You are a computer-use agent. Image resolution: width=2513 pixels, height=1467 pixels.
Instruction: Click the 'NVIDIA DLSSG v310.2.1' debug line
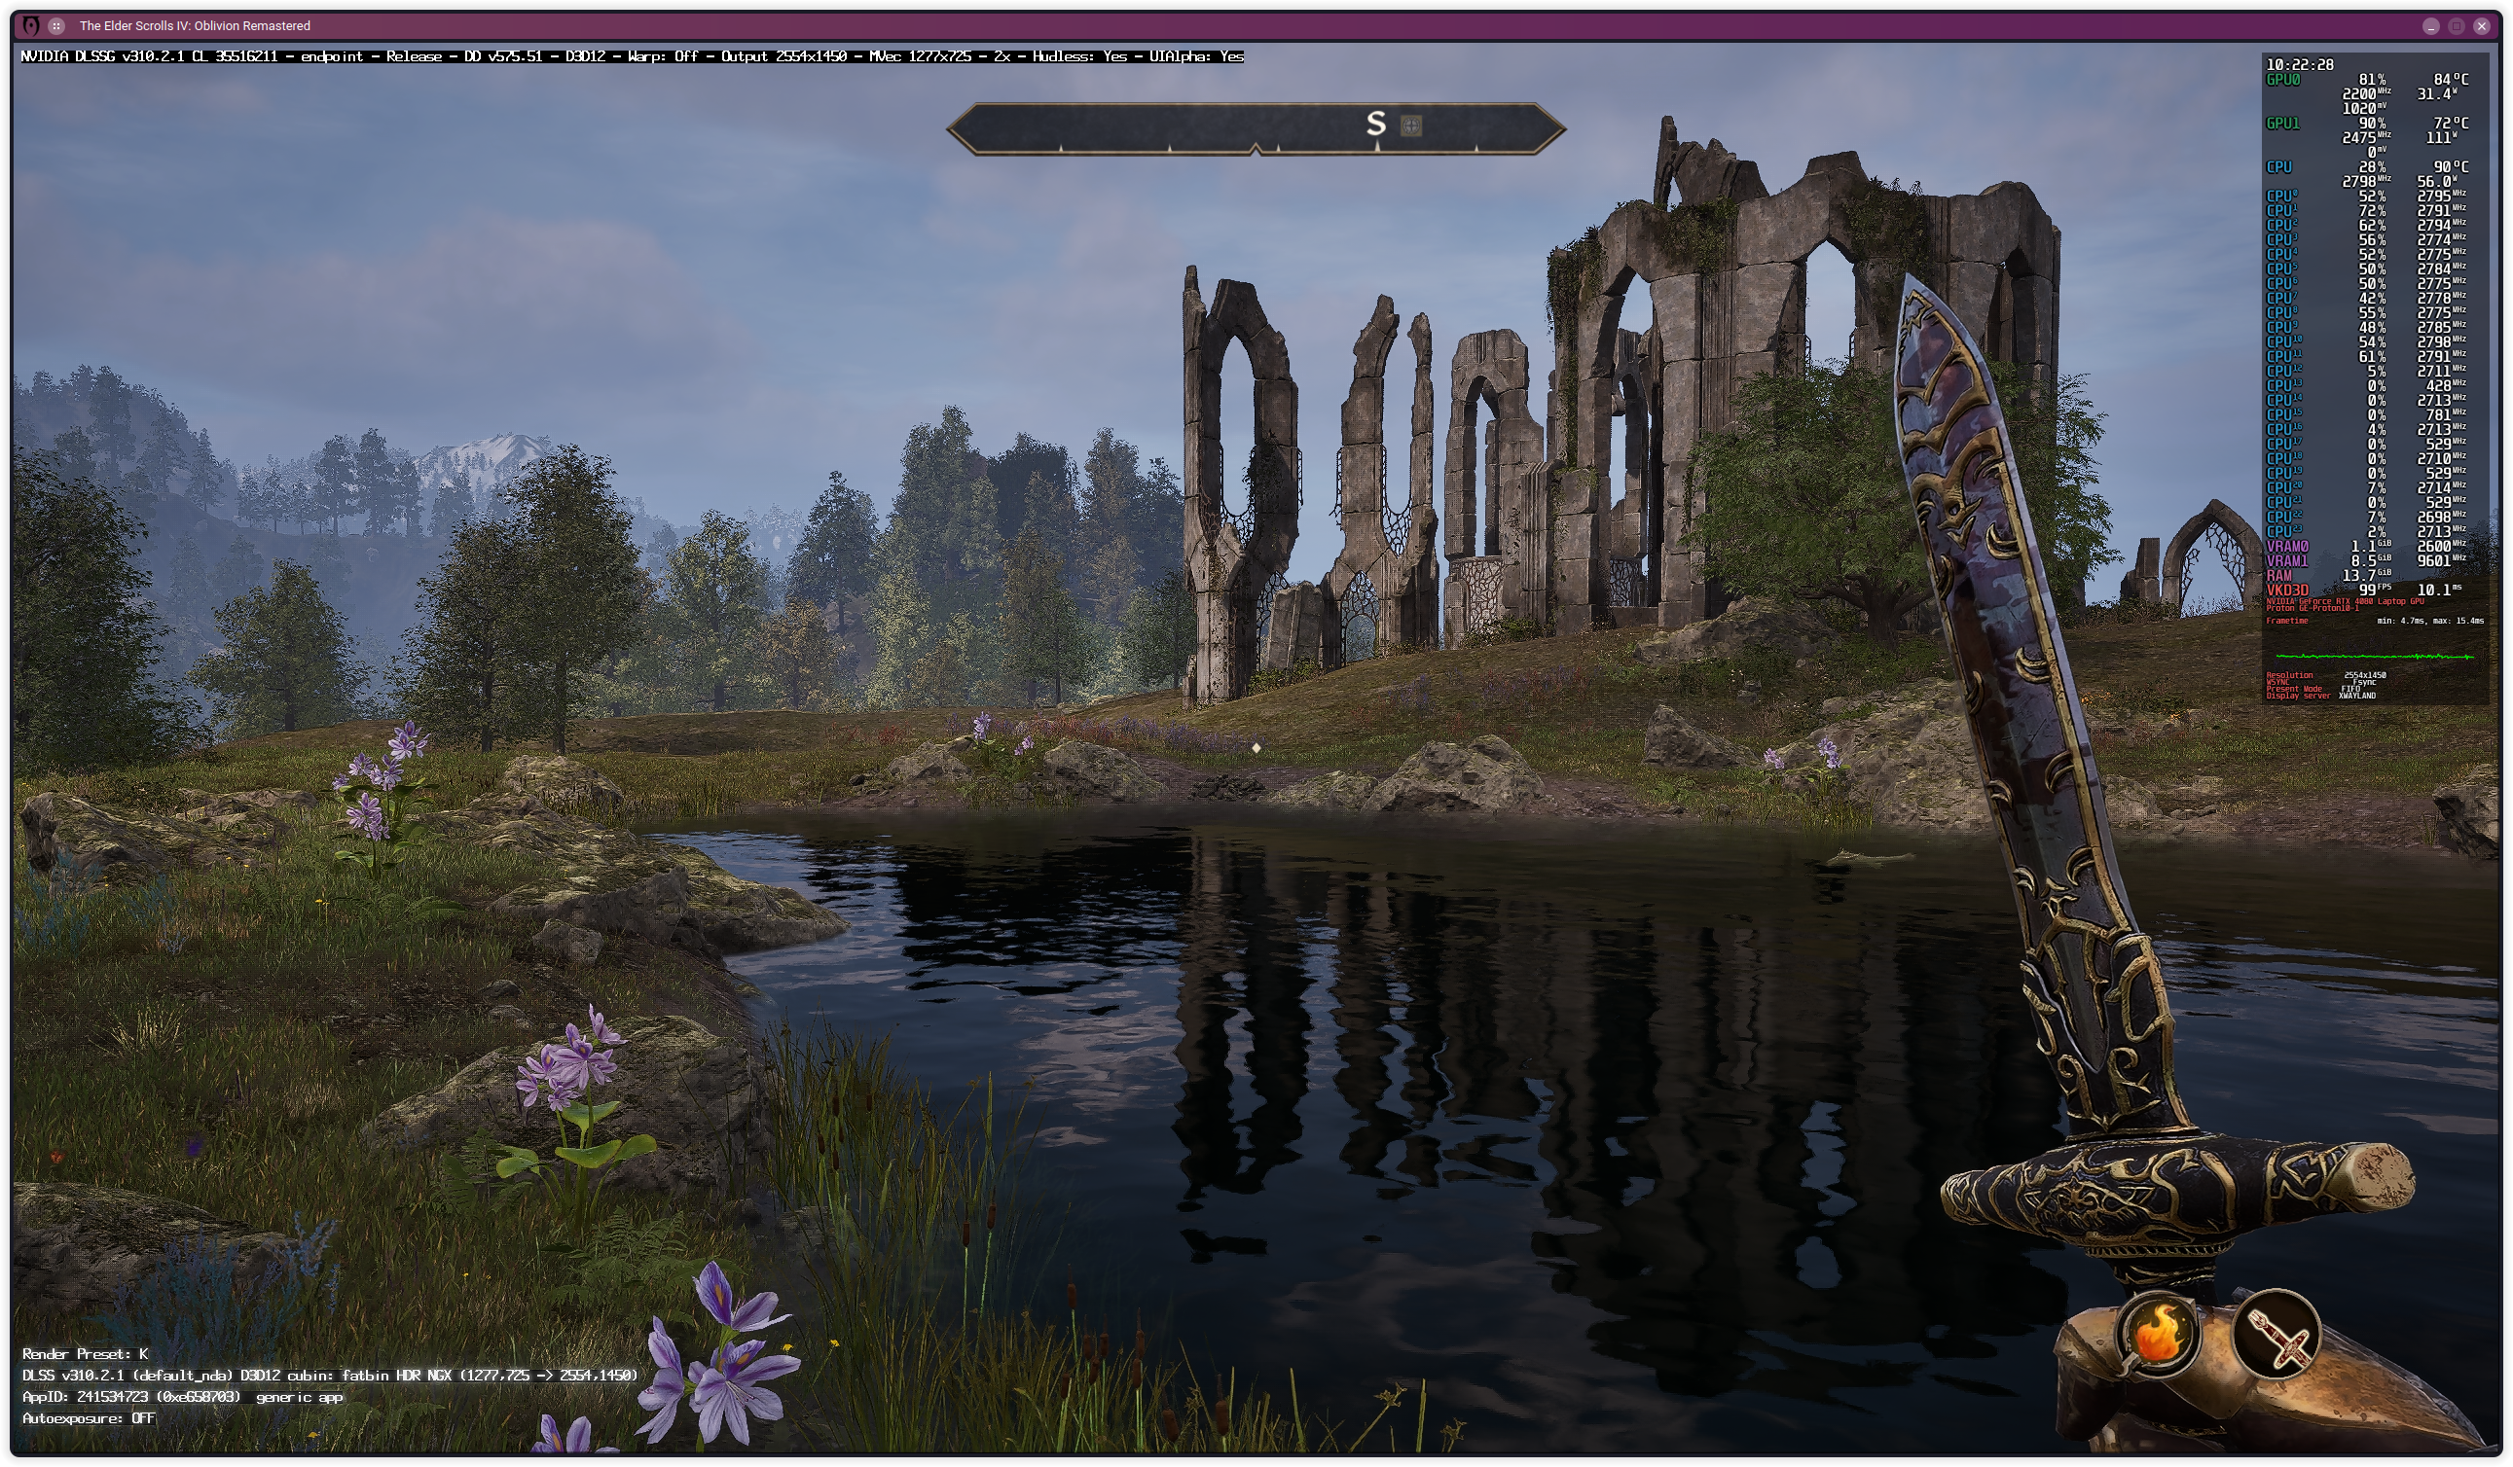[x=633, y=56]
